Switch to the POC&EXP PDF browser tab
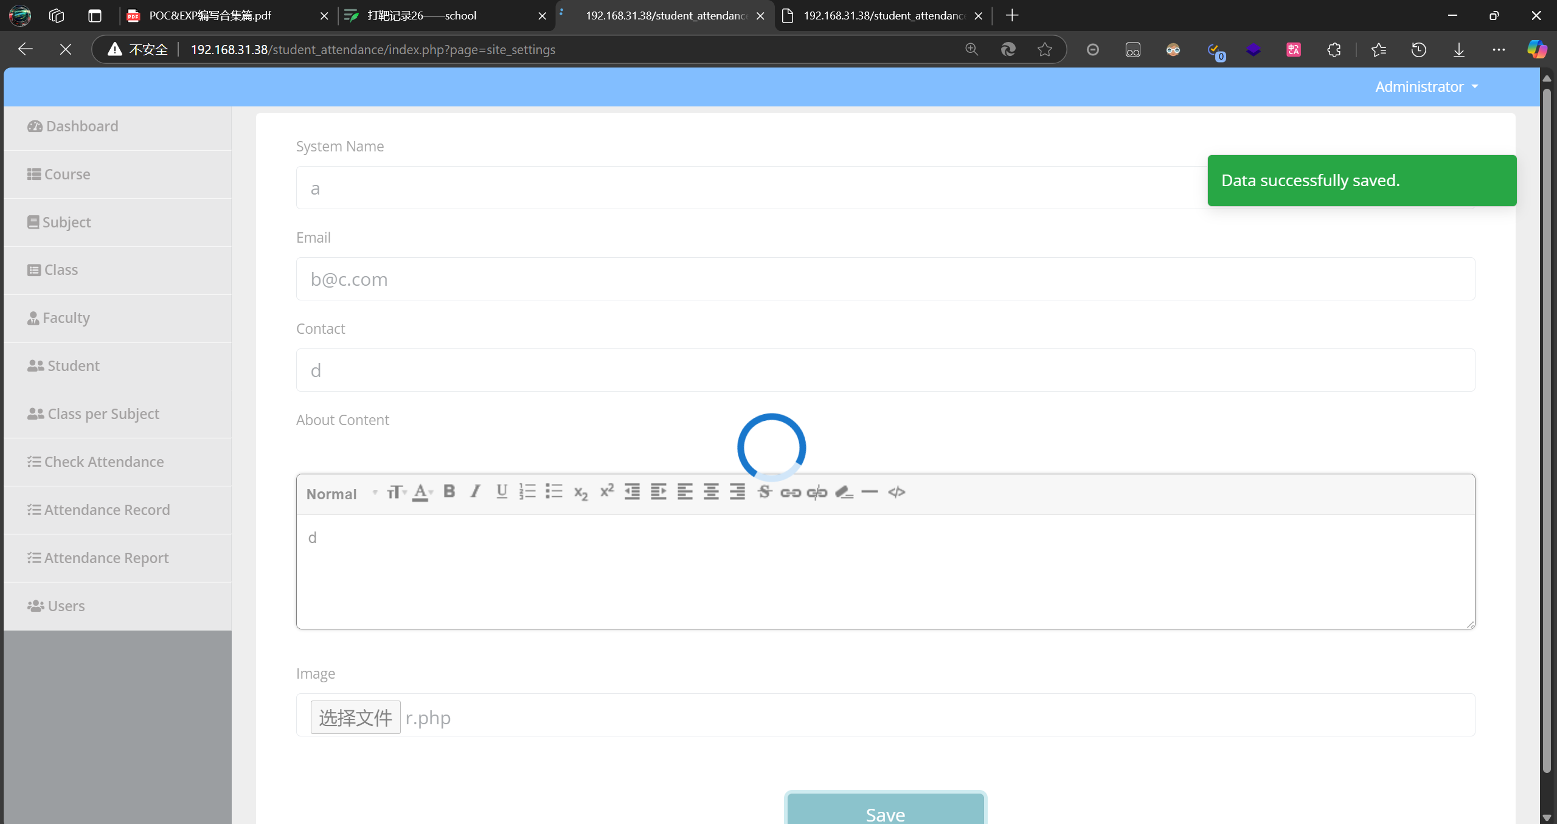Screen dimensions: 1557x824 [x=210, y=16]
